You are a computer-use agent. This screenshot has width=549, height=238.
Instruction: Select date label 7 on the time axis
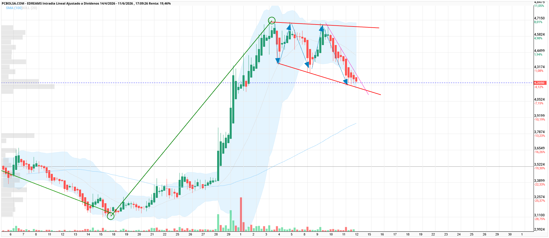[x=23, y=235]
